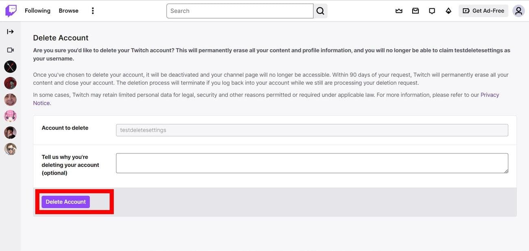Open the notifications inbox icon
529x251 pixels.
(415, 11)
